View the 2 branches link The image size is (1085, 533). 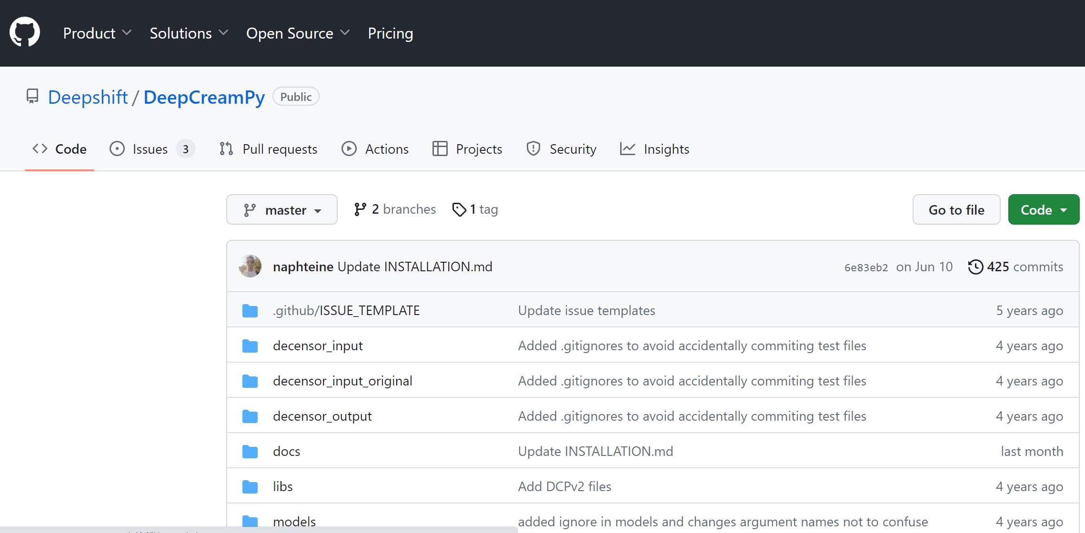coord(395,209)
